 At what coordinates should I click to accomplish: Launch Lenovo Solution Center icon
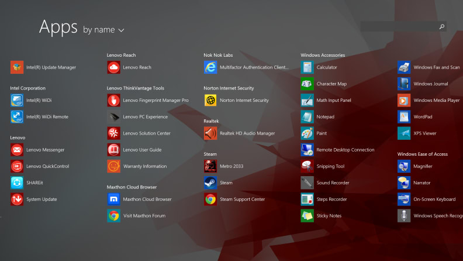click(113, 133)
